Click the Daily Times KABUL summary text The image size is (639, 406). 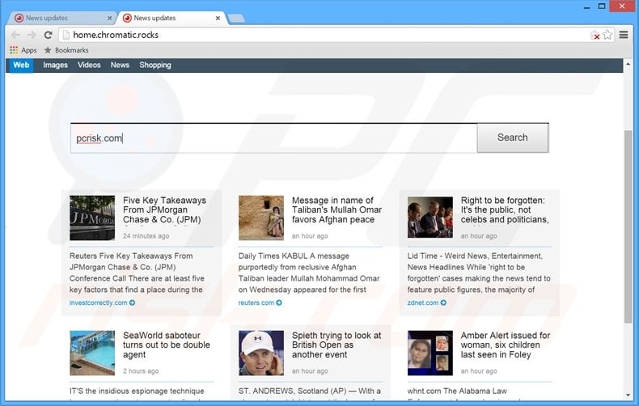(x=309, y=273)
